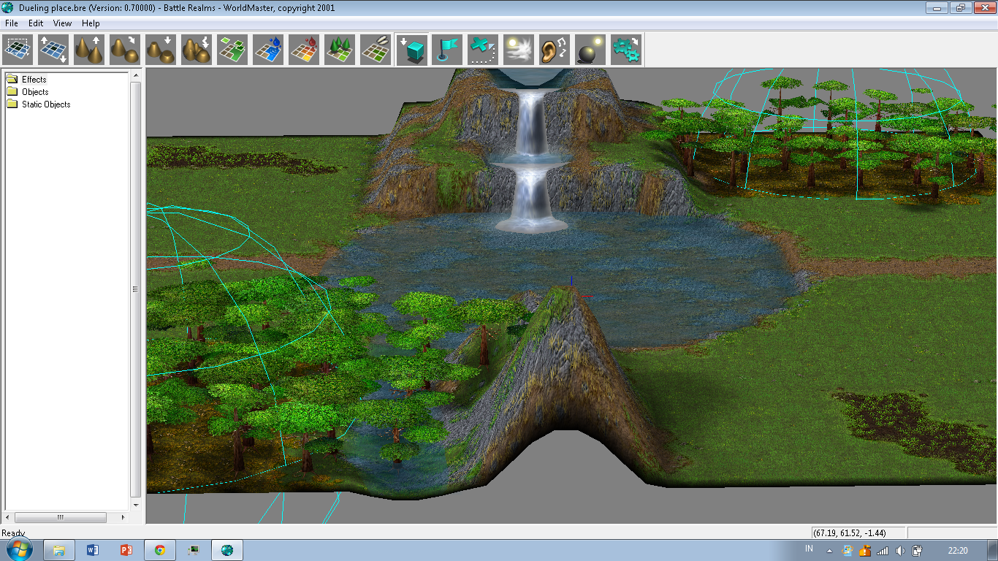Click the Windows Start button
The image size is (998, 561).
tap(19, 549)
